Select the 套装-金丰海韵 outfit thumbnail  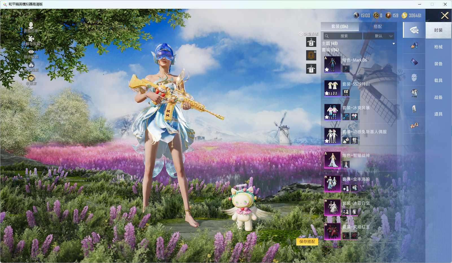point(332,184)
